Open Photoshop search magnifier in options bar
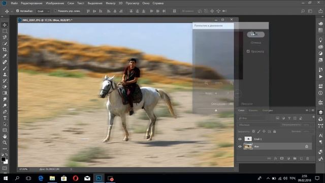325x183 pixels. 303,11
